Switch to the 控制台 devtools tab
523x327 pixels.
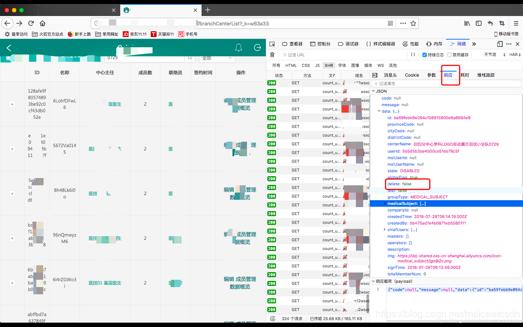click(x=320, y=44)
